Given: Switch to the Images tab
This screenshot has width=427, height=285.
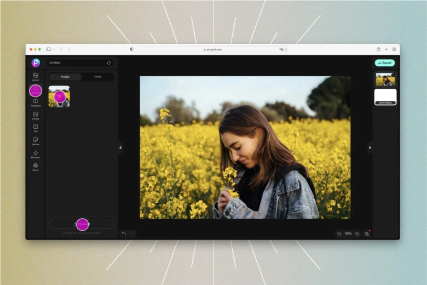Looking at the screenshot, I should [x=65, y=77].
